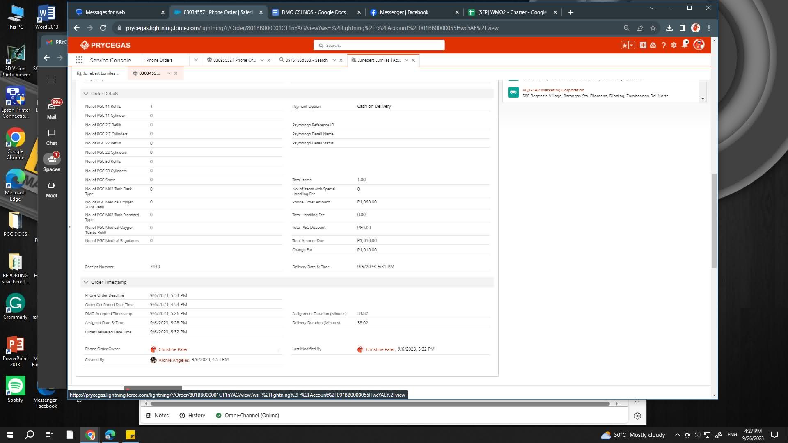Screen dimensions: 788x443
Task: Open Spaces in the Gmail sidebar
Action: pyautogui.click(x=52, y=163)
